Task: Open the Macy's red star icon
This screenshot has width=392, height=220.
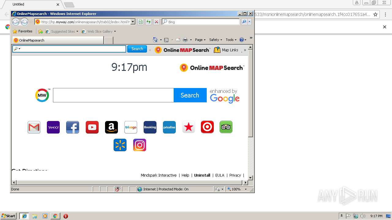Action: [x=189, y=127]
